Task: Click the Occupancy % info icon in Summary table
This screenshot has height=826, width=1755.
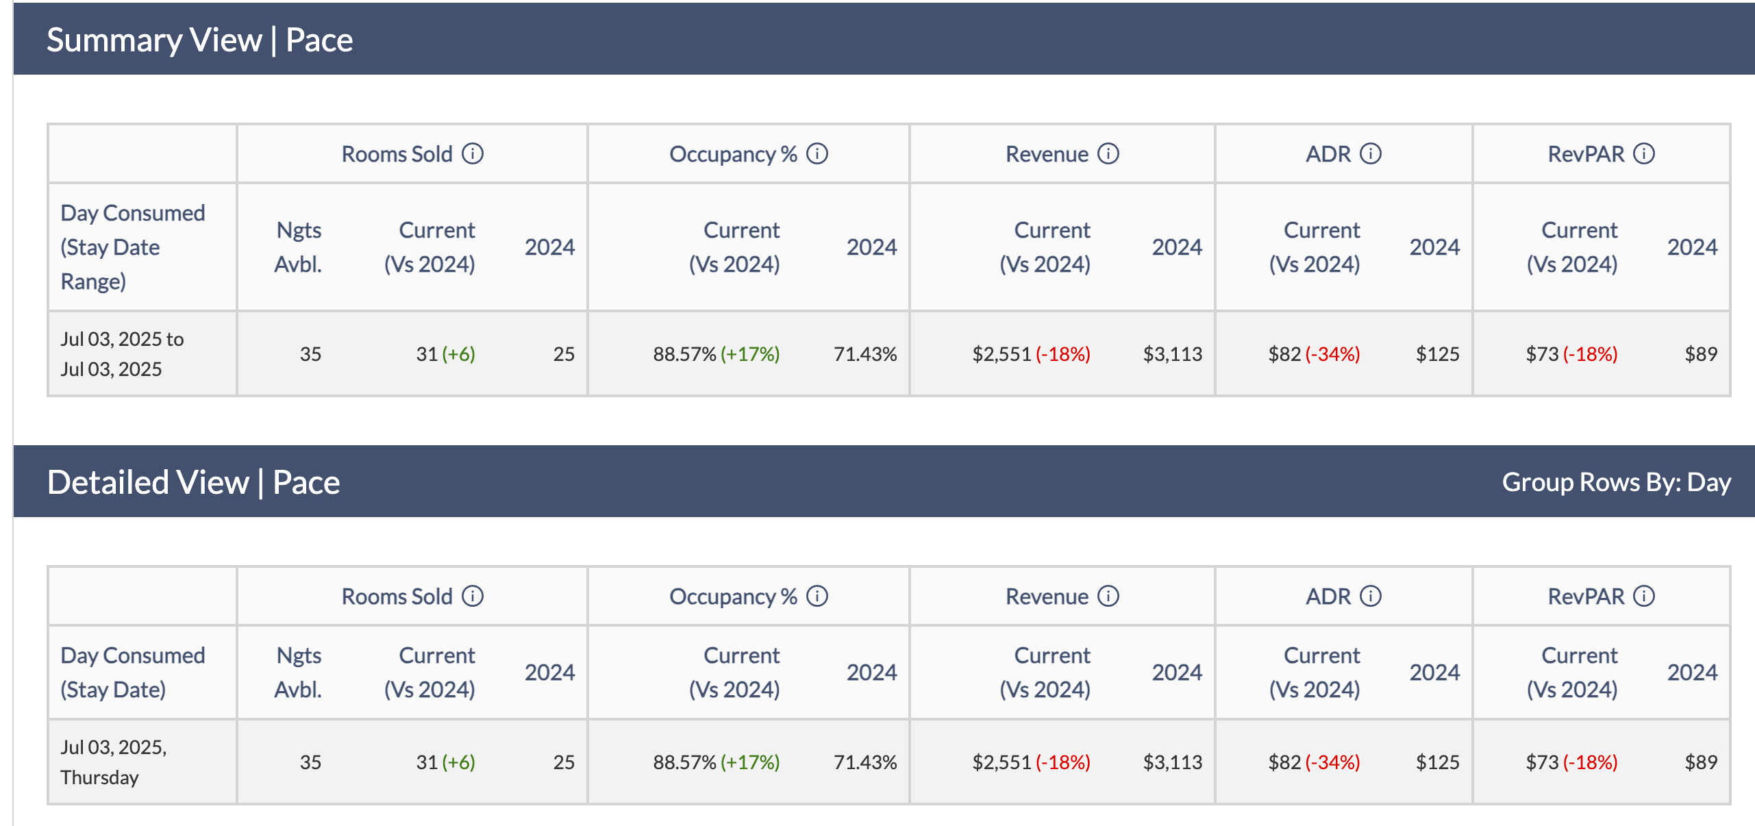Action: 817,153
